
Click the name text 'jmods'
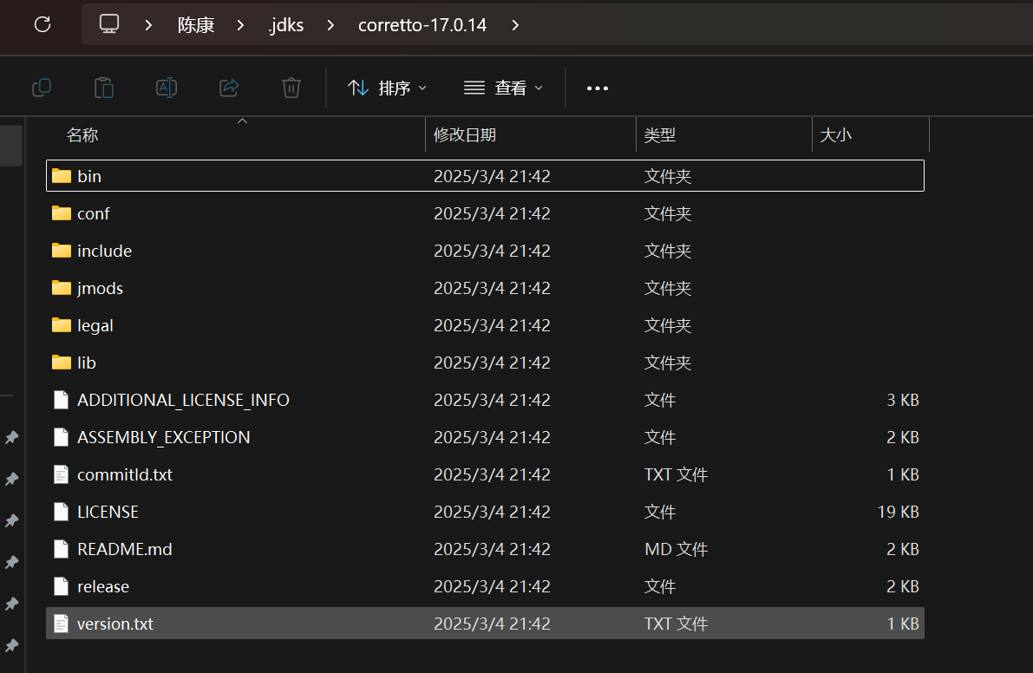tap(100, 289)
